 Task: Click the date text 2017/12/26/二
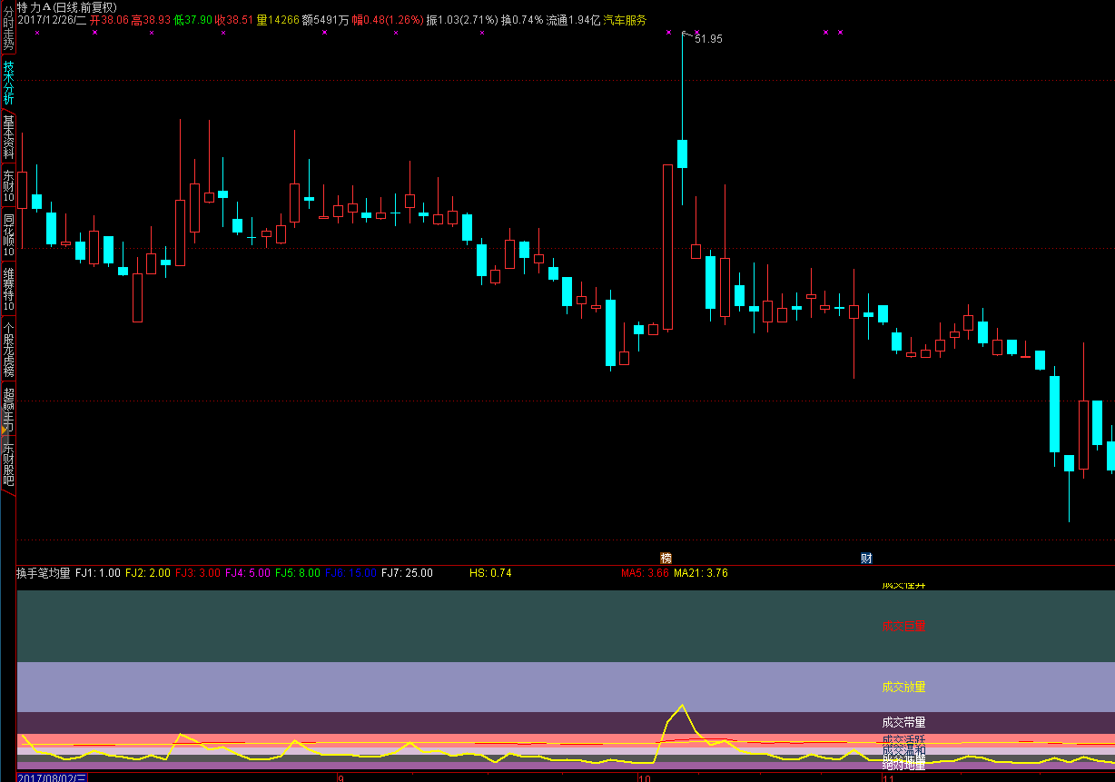coord(52,19)
